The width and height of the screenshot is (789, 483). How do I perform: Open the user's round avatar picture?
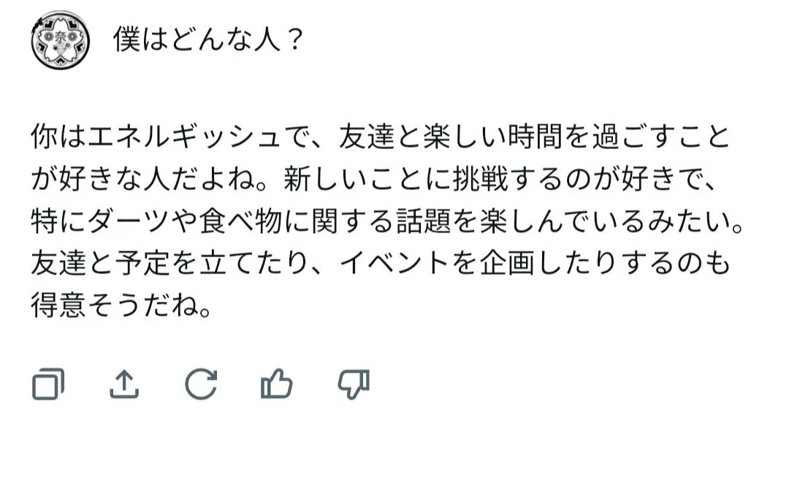point(61,41)
